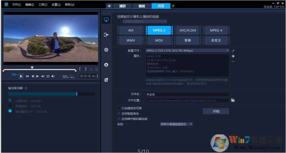Toggle 启用硬件解码器加速 checkbox
The height and width of the screenshot is (153, 286).
coord(119,119)
